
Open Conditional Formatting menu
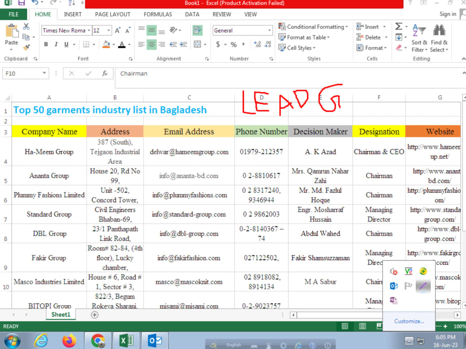pyautogui.click(x=313, y=27)
